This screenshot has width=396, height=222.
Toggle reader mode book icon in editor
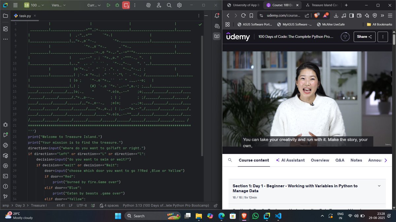(217, 36)
